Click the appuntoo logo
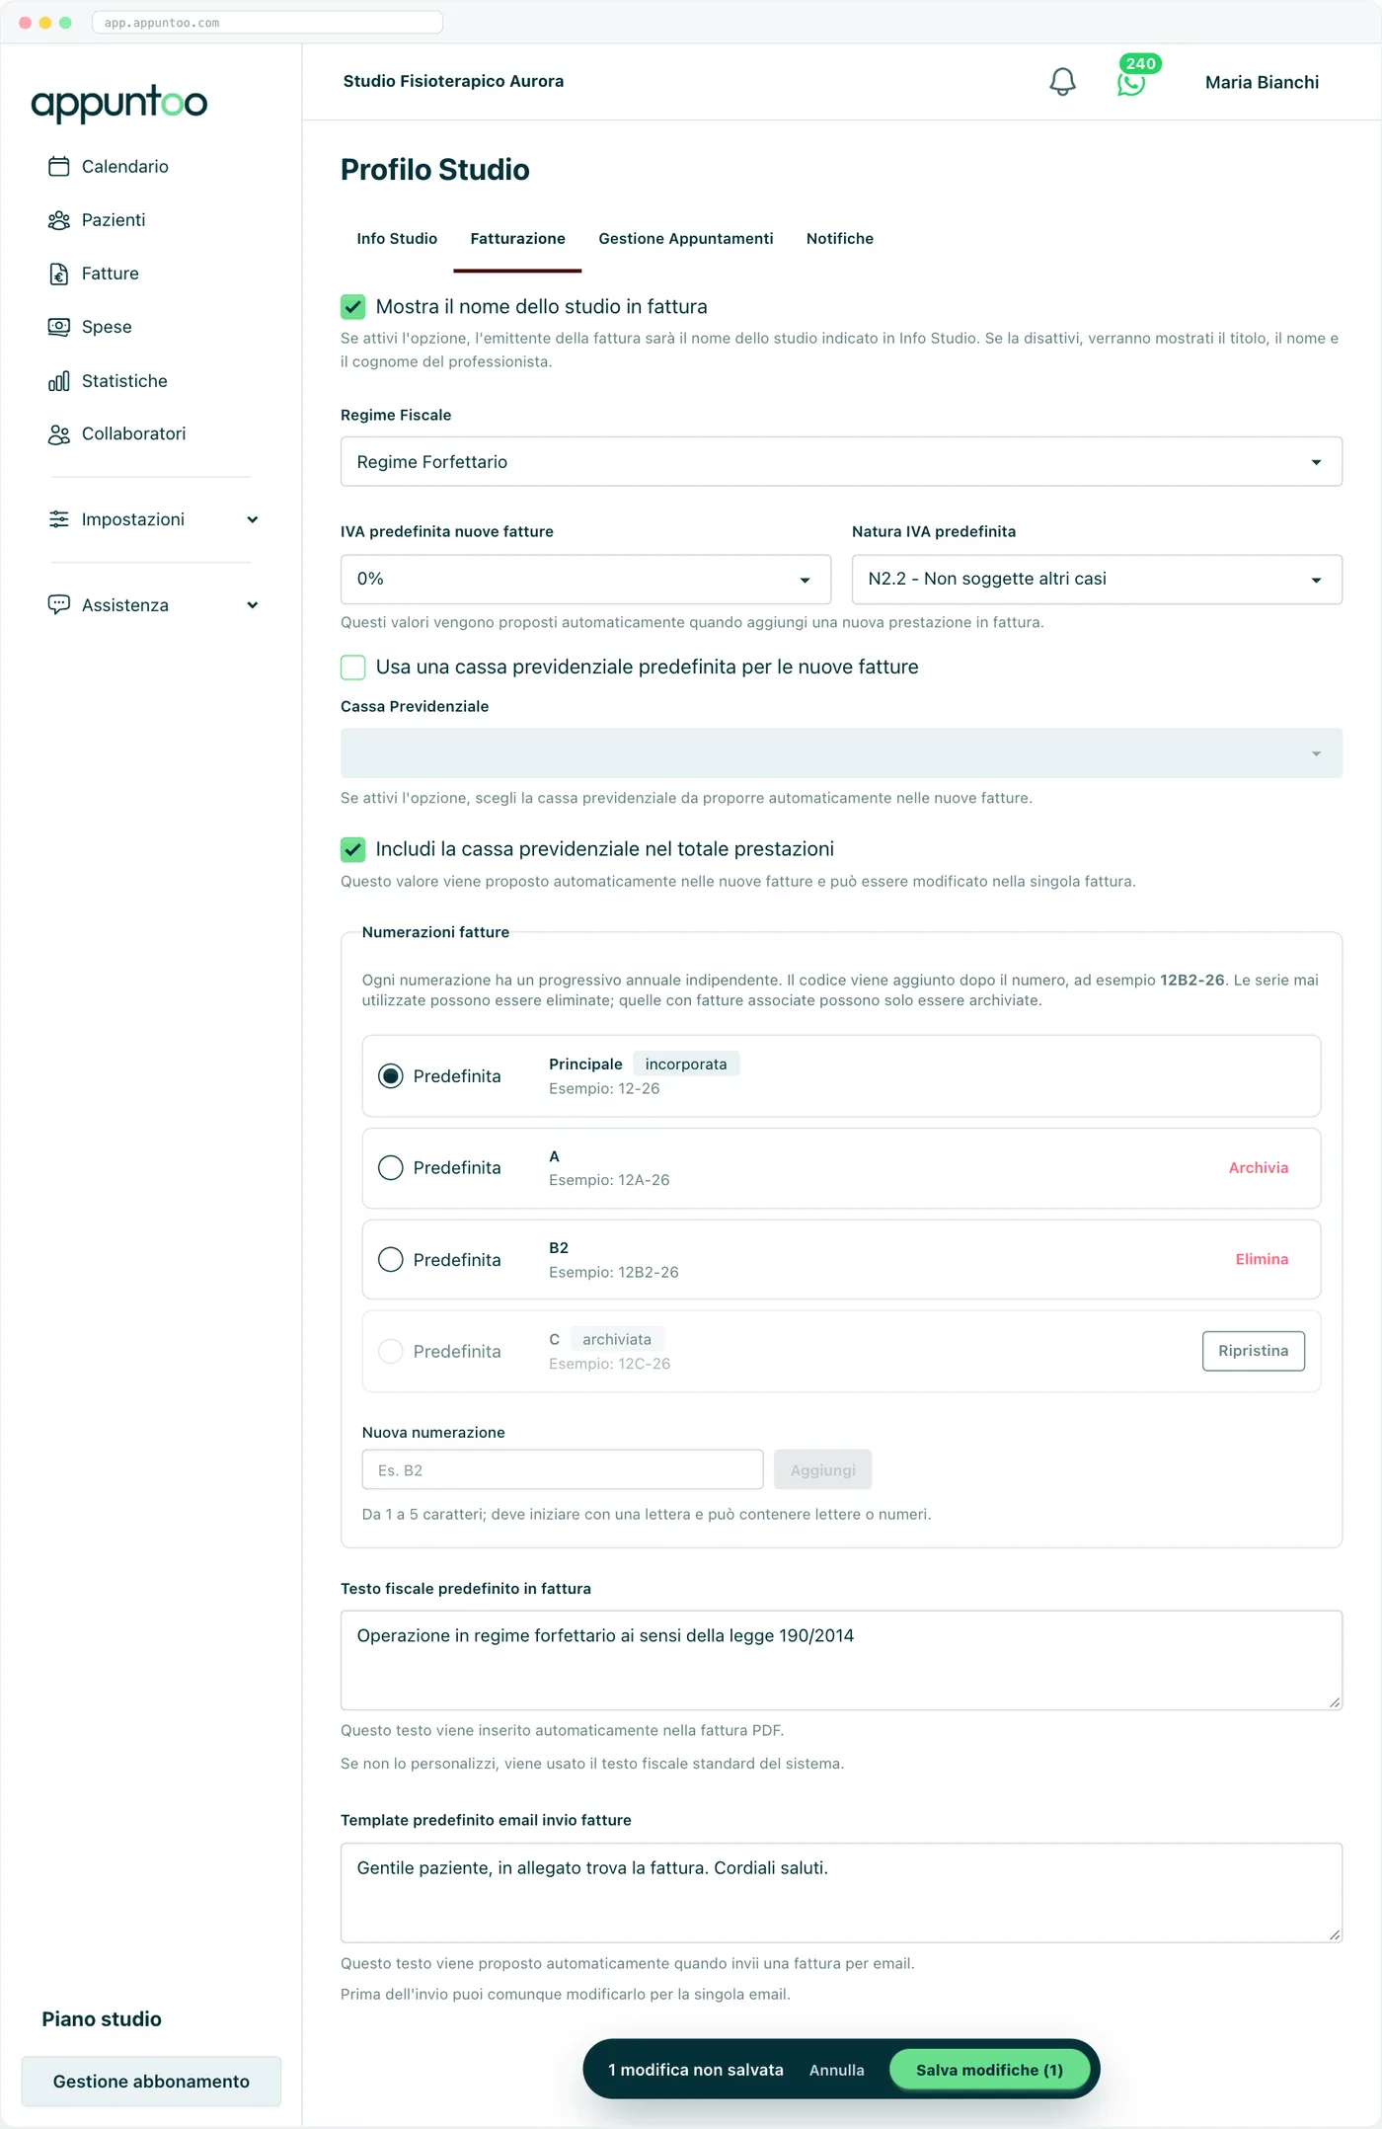This screenshot has height=2129, width=1382. tap(119, 103)
